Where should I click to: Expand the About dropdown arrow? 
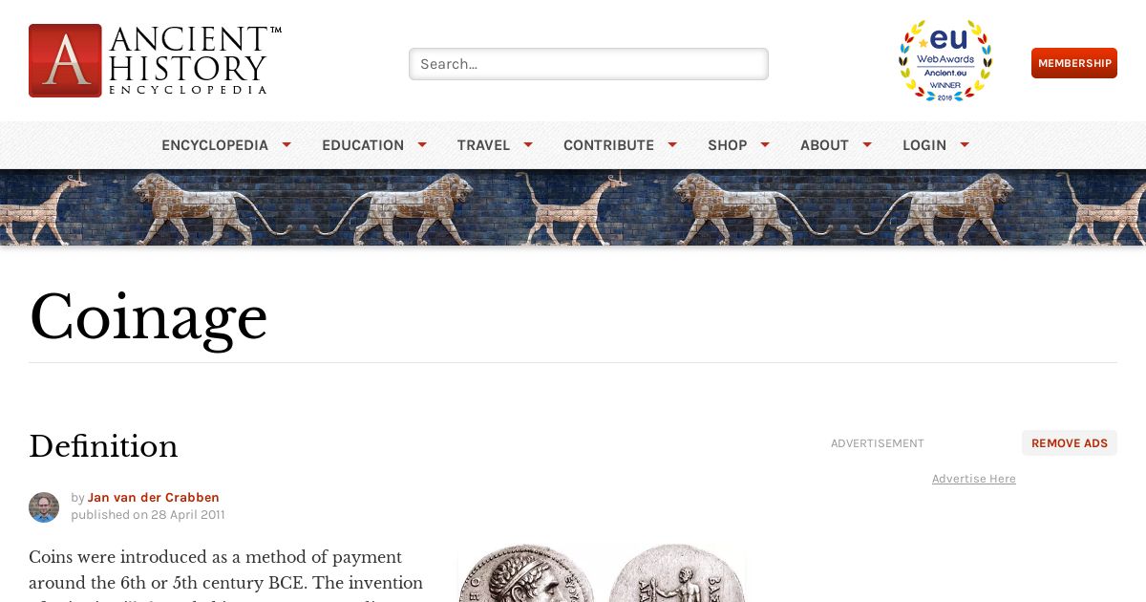867,145
